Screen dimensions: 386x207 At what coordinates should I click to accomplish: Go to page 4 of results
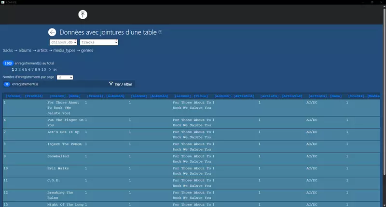pyautogui.click(x=23, y=70)
